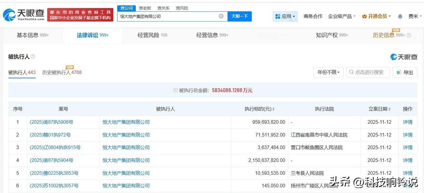This screenshot has width=424, height=193.
Task: Open 商务合作 link
Action: 313,16
